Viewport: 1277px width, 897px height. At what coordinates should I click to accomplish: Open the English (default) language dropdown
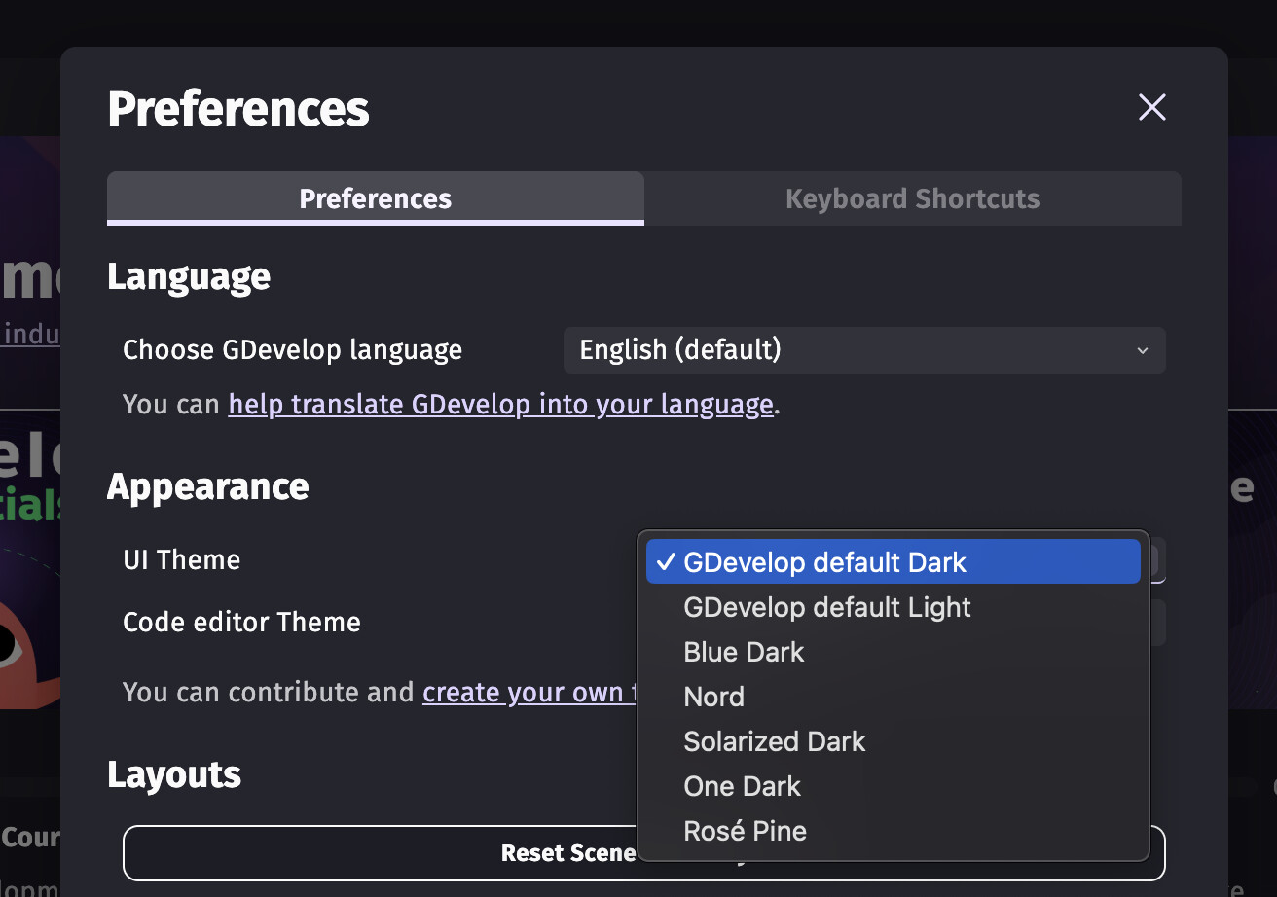863,350
